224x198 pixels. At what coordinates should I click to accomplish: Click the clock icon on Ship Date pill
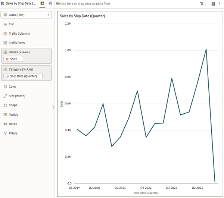pos(7,76)
